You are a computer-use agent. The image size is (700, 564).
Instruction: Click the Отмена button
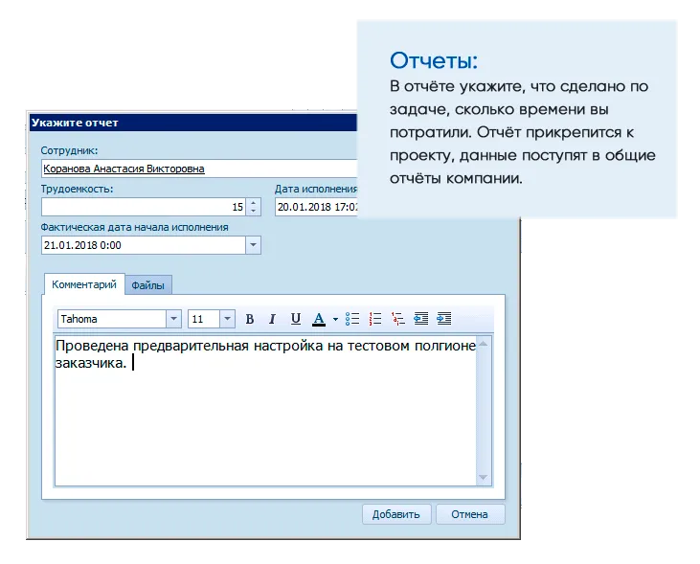pyautogui.click(x=469, y=514)
